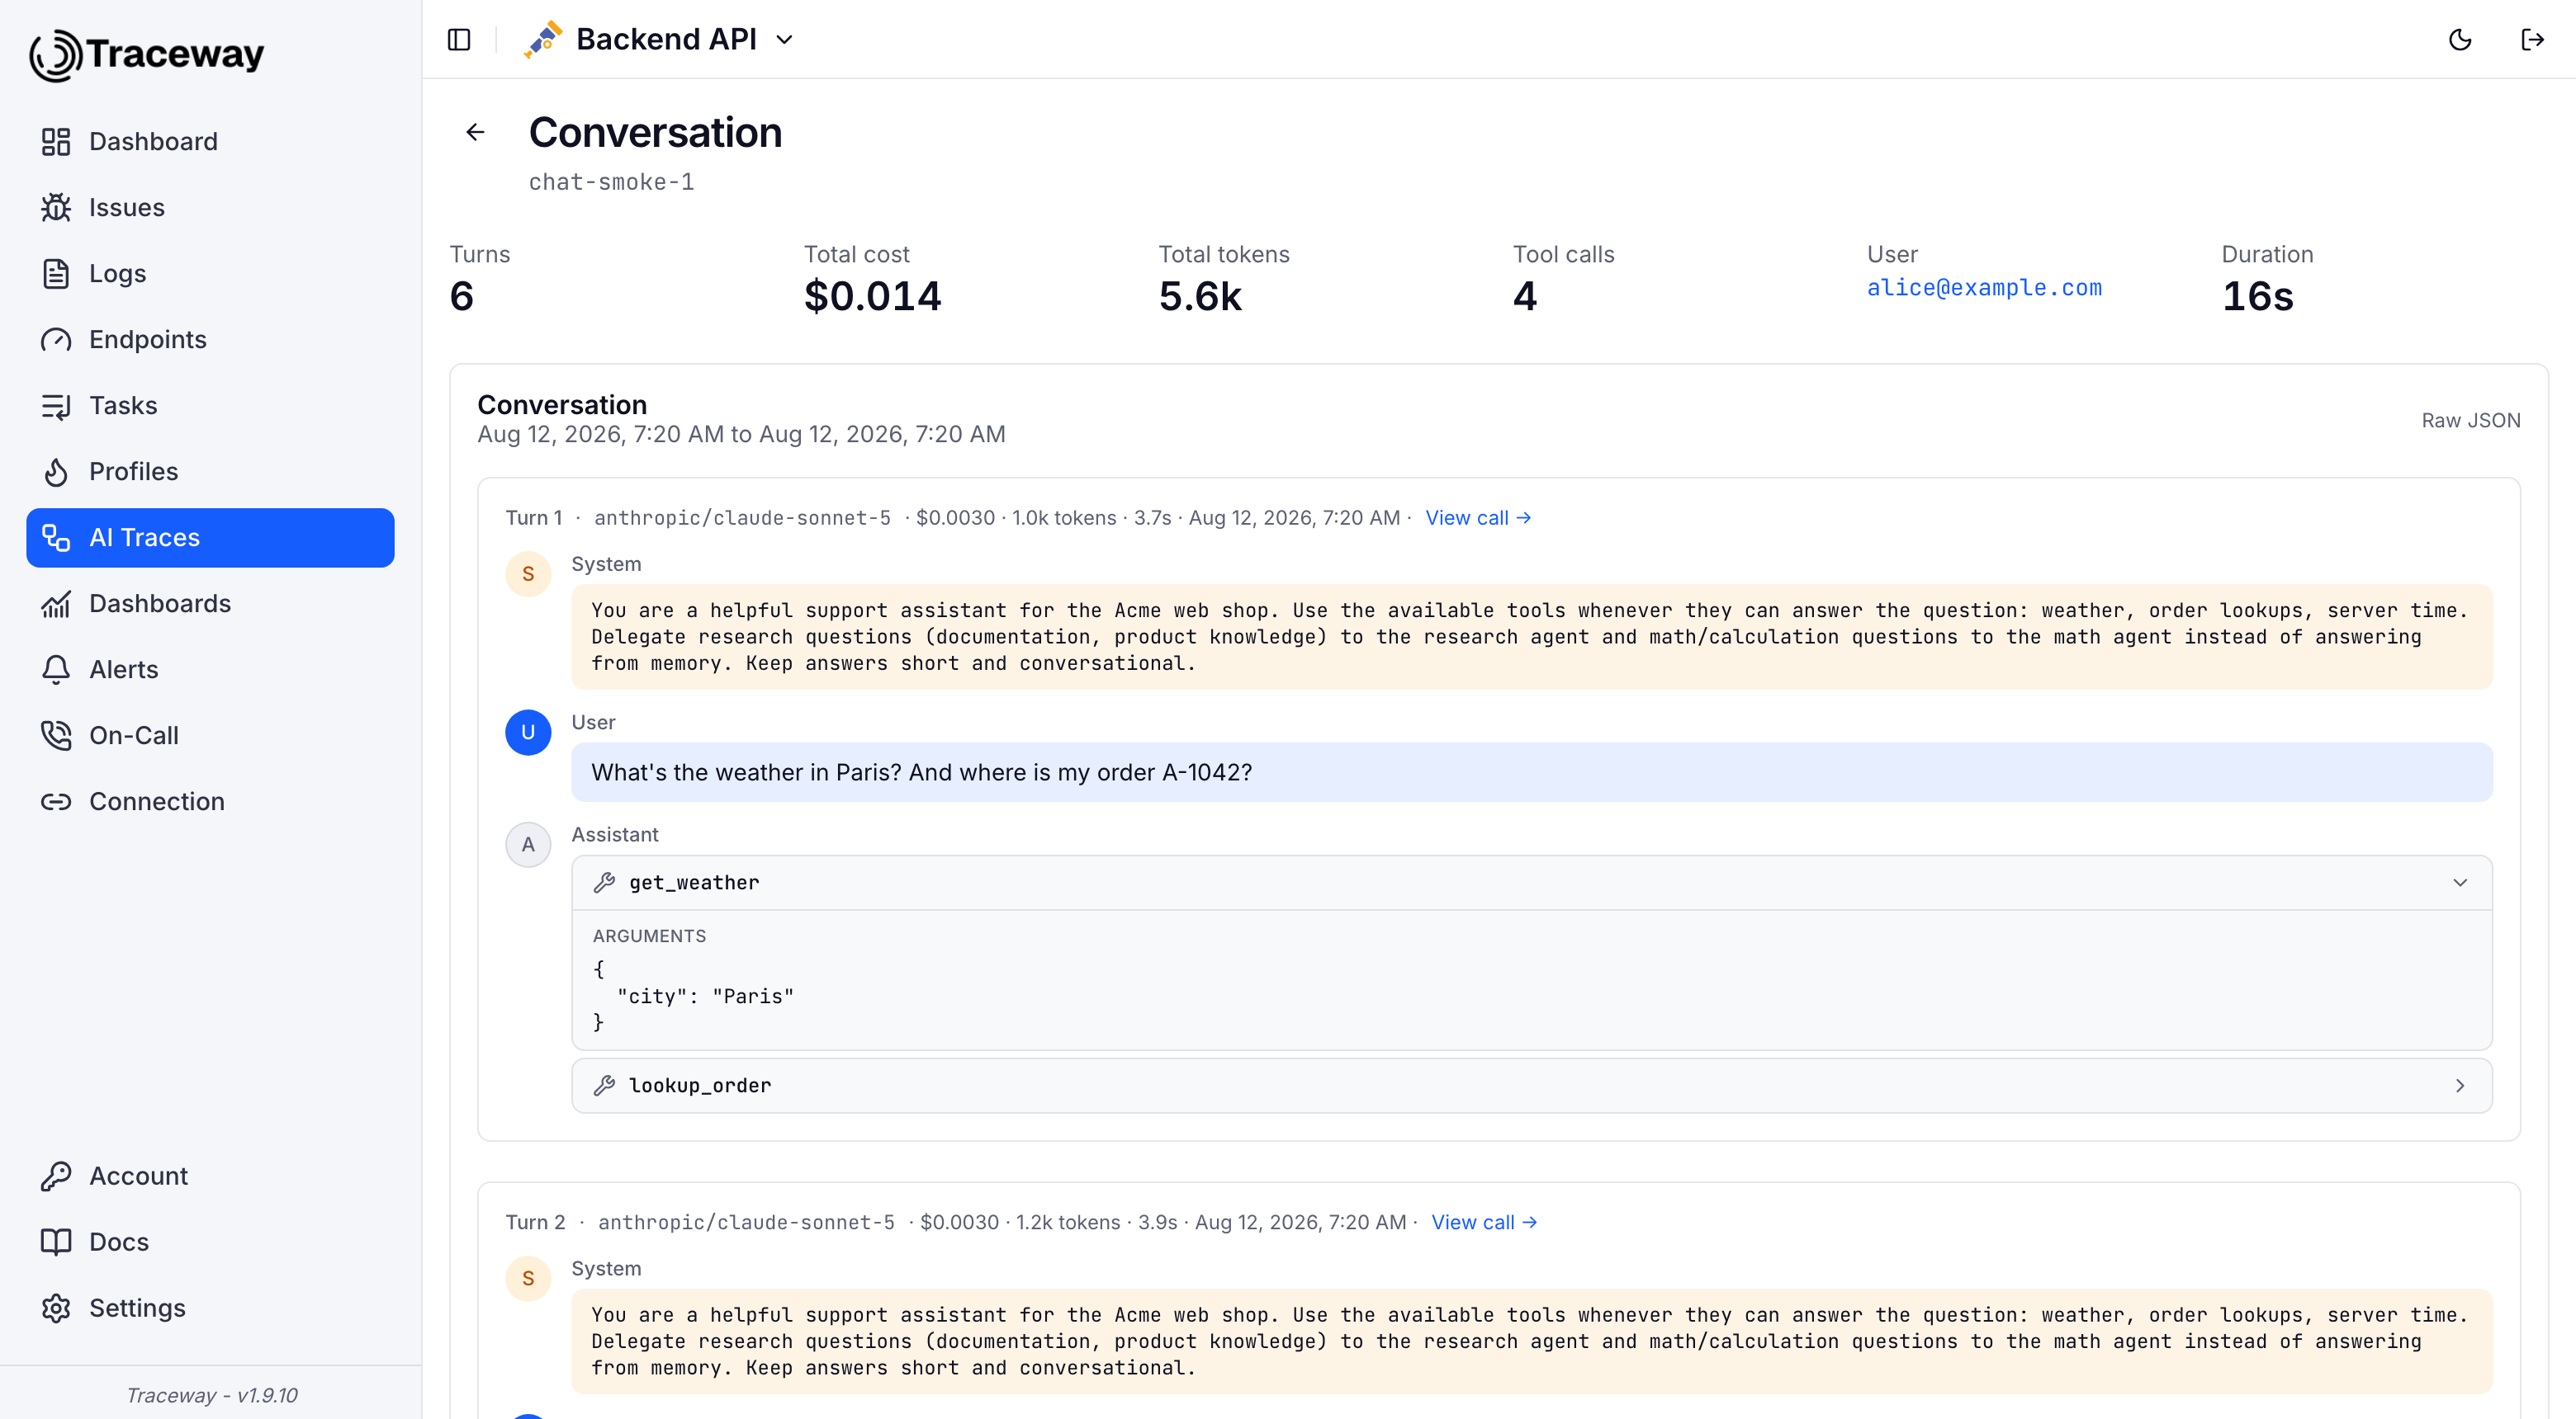Click the Duration 16s value
The image size is (2576, 1419).
tap(2257, 297)
